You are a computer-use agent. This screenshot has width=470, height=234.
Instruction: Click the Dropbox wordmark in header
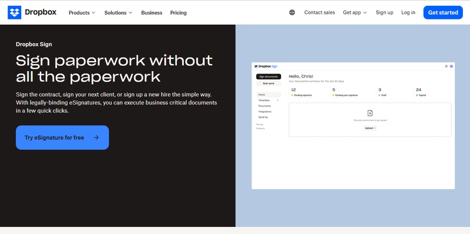tap(41, 12)
